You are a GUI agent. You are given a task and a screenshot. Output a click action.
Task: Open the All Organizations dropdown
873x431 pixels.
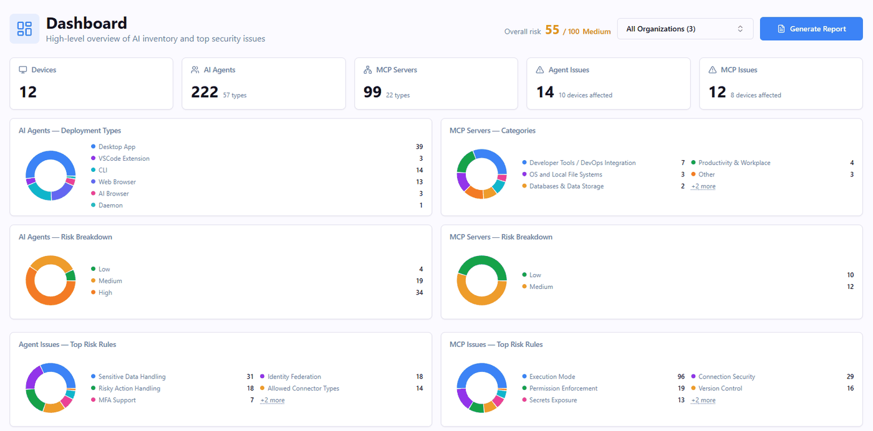click(685, 29)
